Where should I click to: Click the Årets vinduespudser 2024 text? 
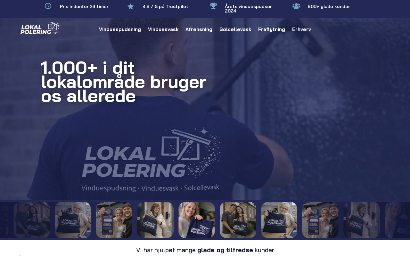click(248, 9)
